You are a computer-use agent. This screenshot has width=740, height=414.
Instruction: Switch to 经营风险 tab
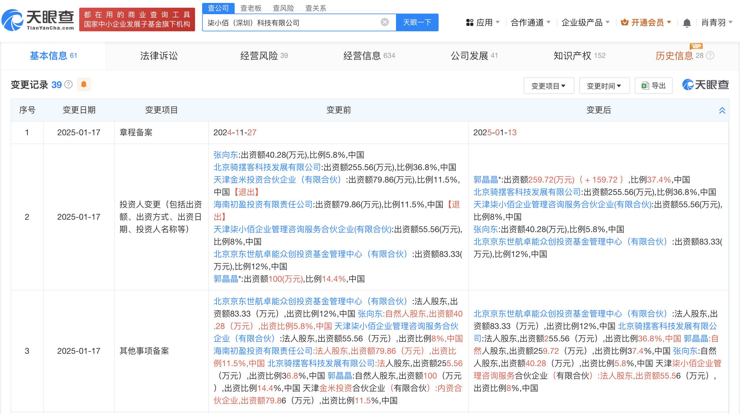264,56
